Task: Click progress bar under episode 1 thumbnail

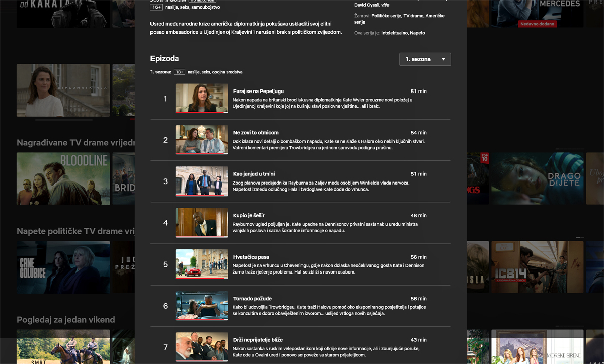Action: tap(201, 112)
